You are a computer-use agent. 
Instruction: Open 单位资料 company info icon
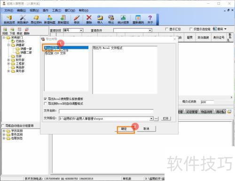point(36,19)
